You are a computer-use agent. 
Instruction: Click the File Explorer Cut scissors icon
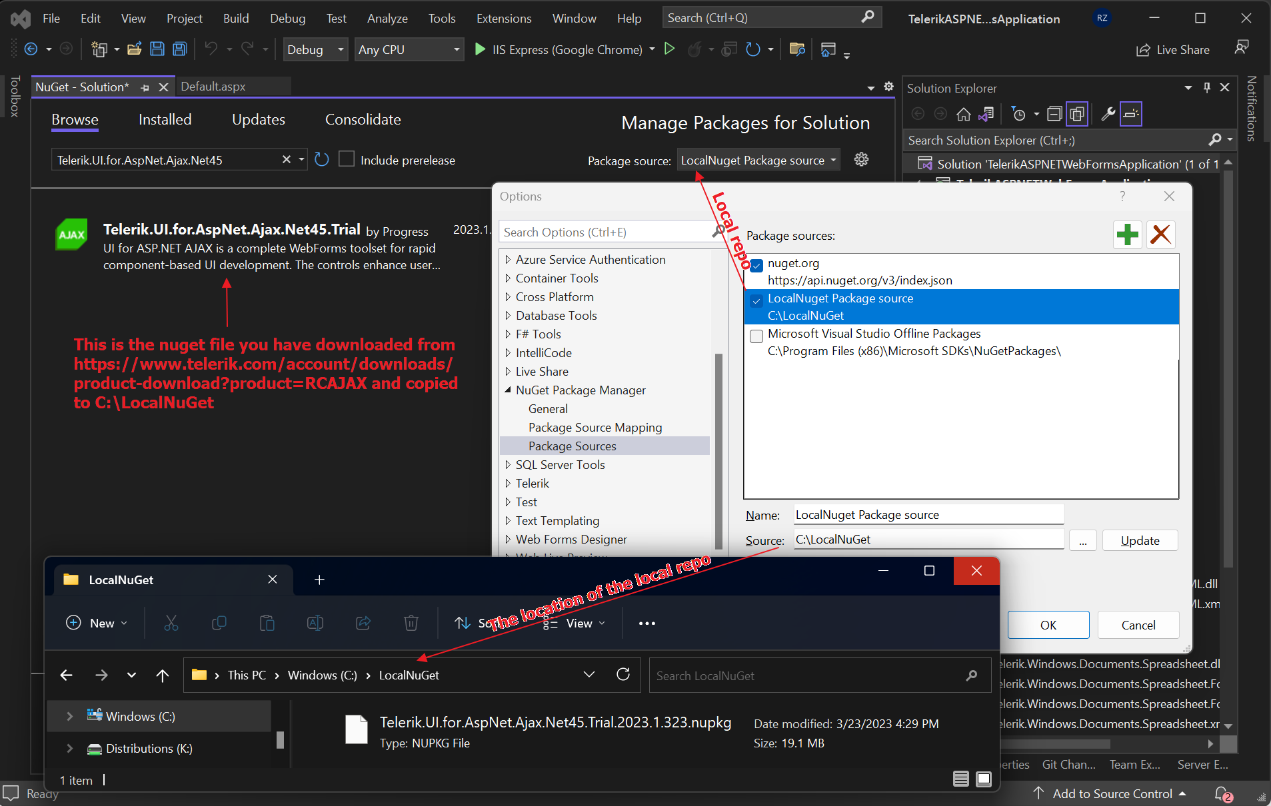[171, 623]
